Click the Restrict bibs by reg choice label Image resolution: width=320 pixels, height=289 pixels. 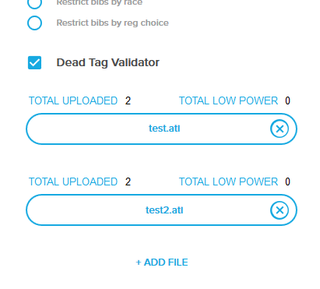pos(113,23)
